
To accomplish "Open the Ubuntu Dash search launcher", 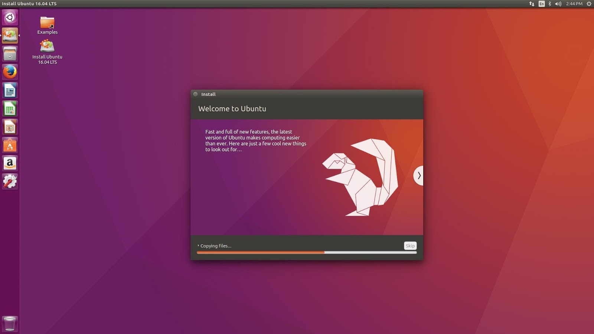I will [10, 17].
